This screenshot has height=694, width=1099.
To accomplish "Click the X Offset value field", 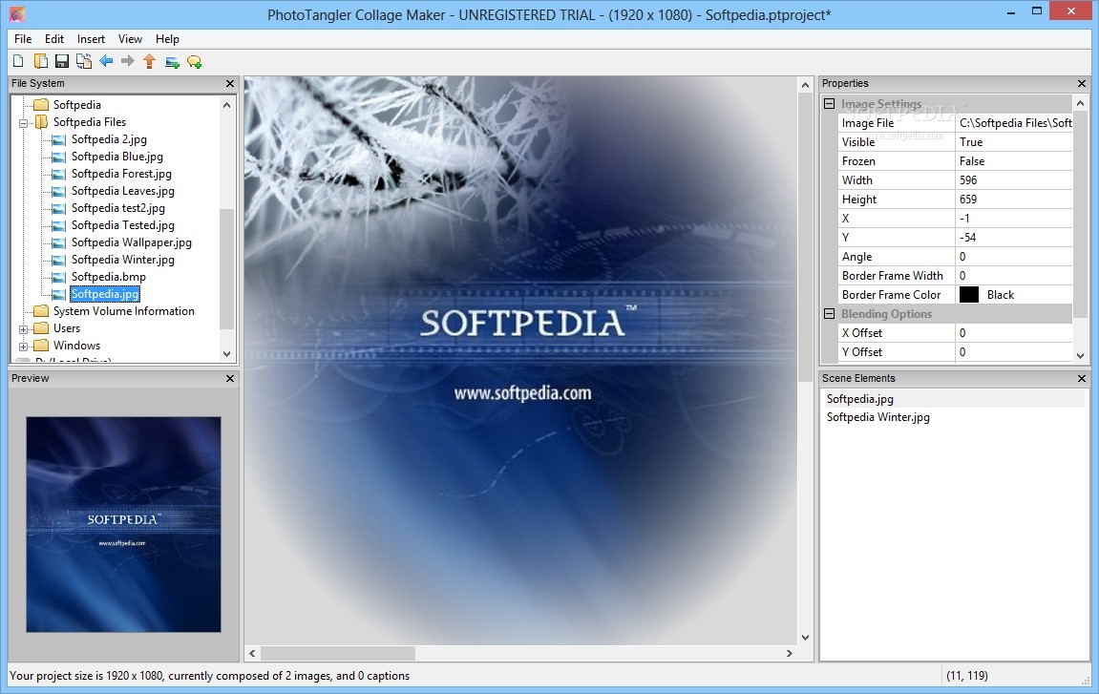I will tap(1013, 333).
